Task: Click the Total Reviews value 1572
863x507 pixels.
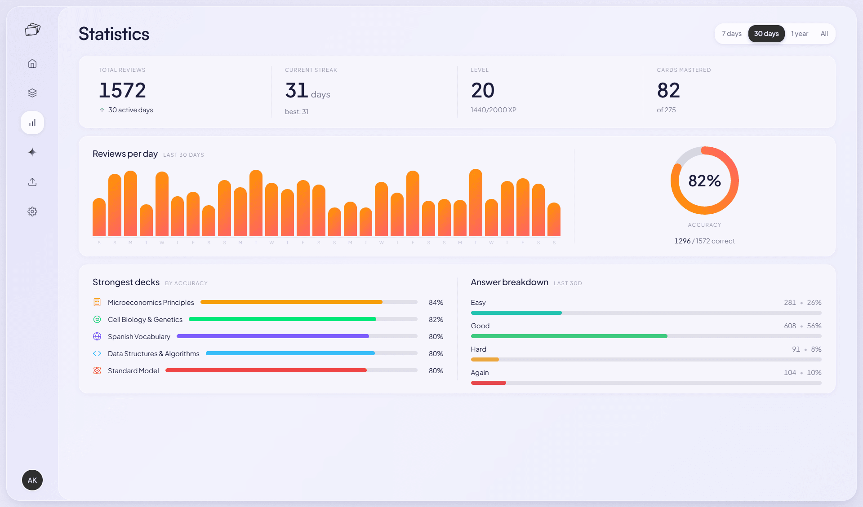Action: pyautogui.click(x=122, y=90)
